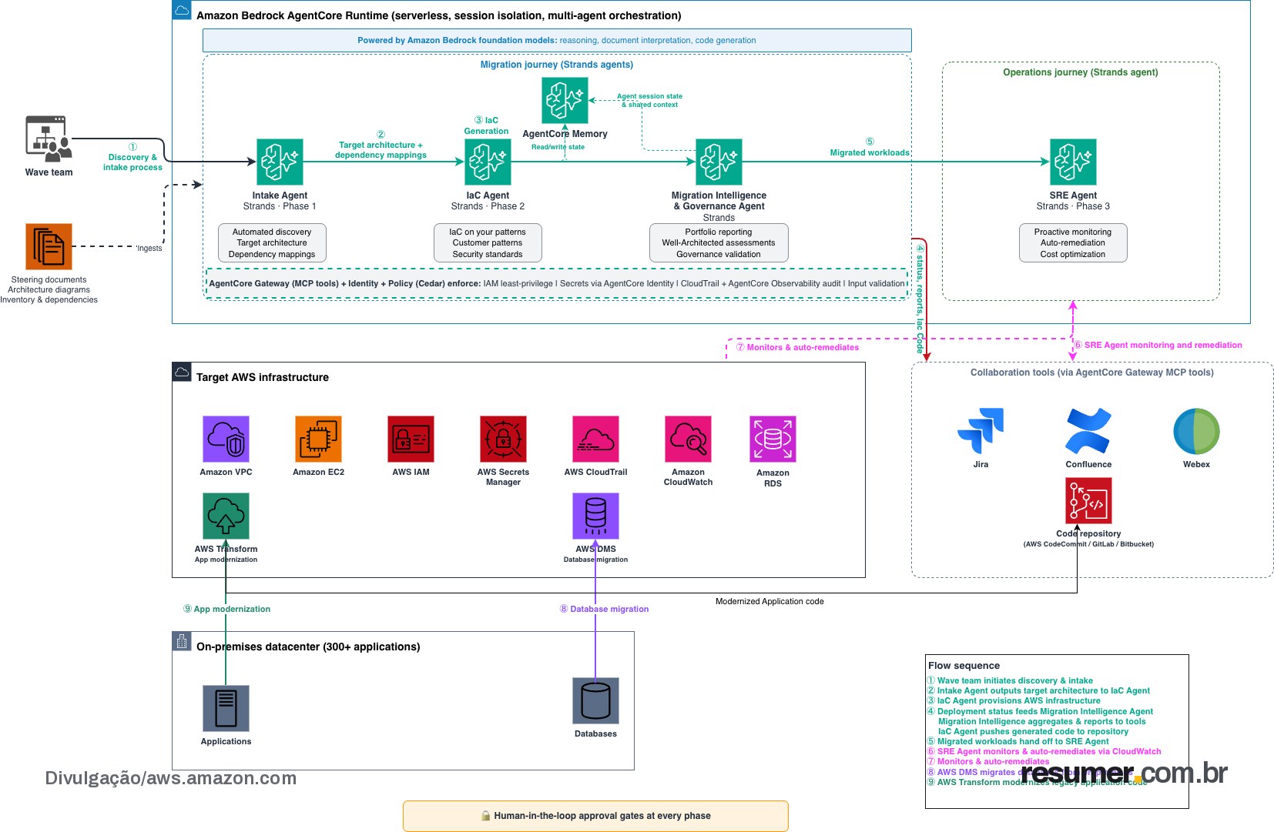Click Operations journey (Strands agent) title
The width and height of the screenshot is (1274, 832).
pyautogui.click(x=1080, y=72)
